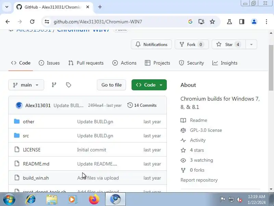Open a new browser tab
The height and width of the screenshot is (206, 274).
pos(100,7)
